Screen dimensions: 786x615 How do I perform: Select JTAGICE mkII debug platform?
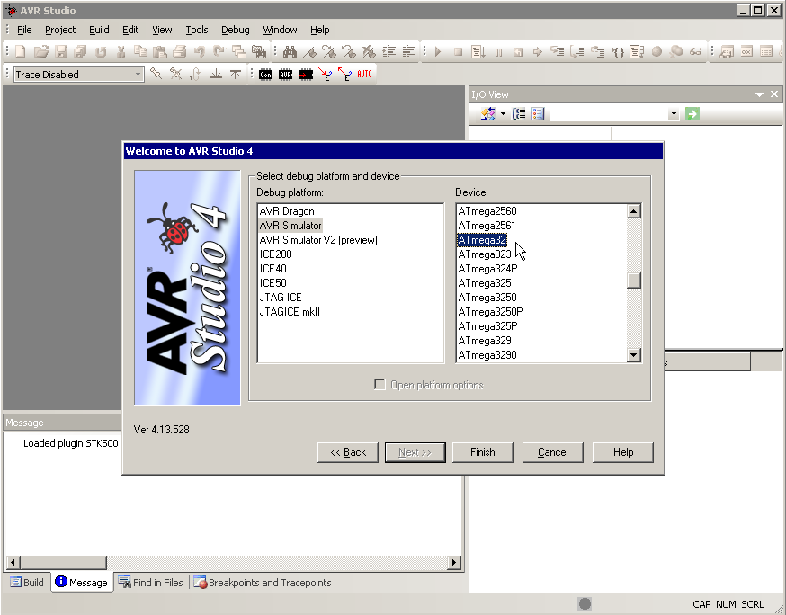point(290,312)
